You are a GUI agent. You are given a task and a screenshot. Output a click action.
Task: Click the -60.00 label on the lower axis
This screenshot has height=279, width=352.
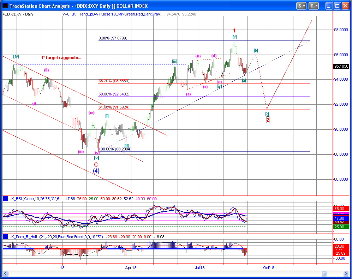(x=340, y=258)
